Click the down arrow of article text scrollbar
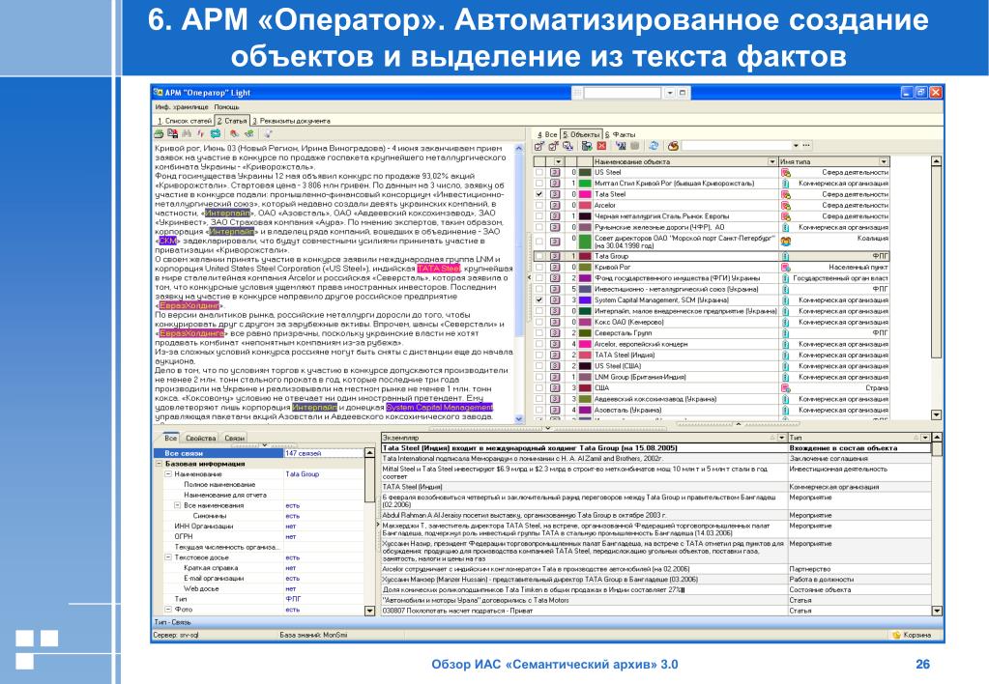The width and height of the screenshot is (989, 684). [x=519, y=418]
